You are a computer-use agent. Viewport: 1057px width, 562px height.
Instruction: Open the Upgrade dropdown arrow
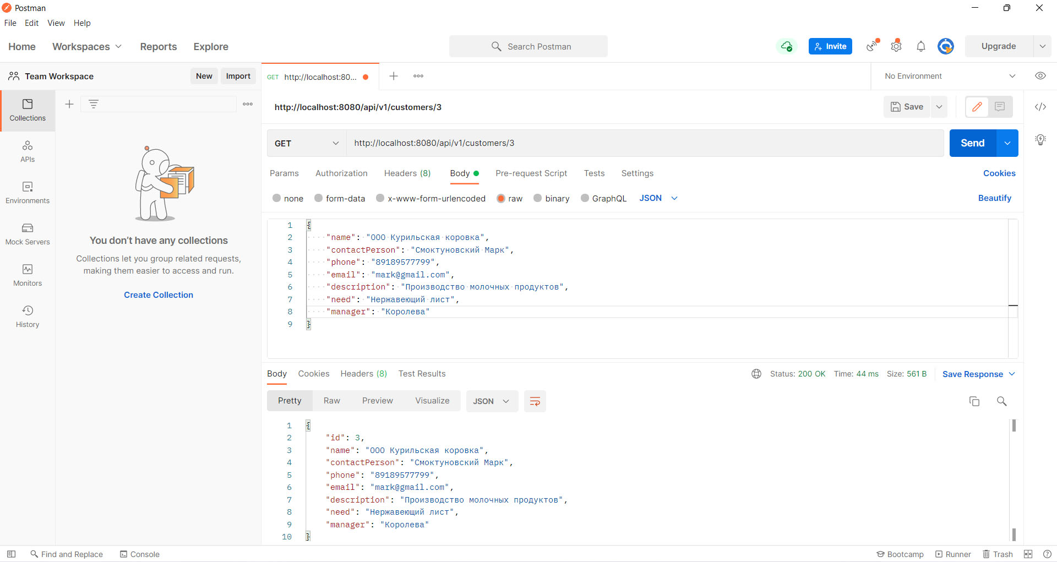[1042, 46]
